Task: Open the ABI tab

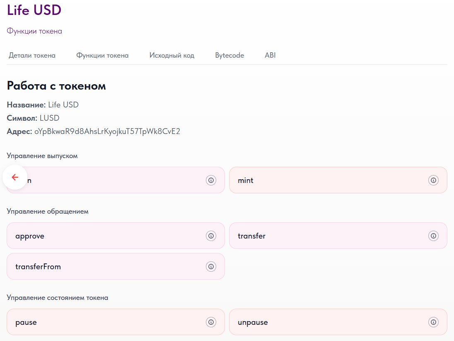Action: coord(270,55)
